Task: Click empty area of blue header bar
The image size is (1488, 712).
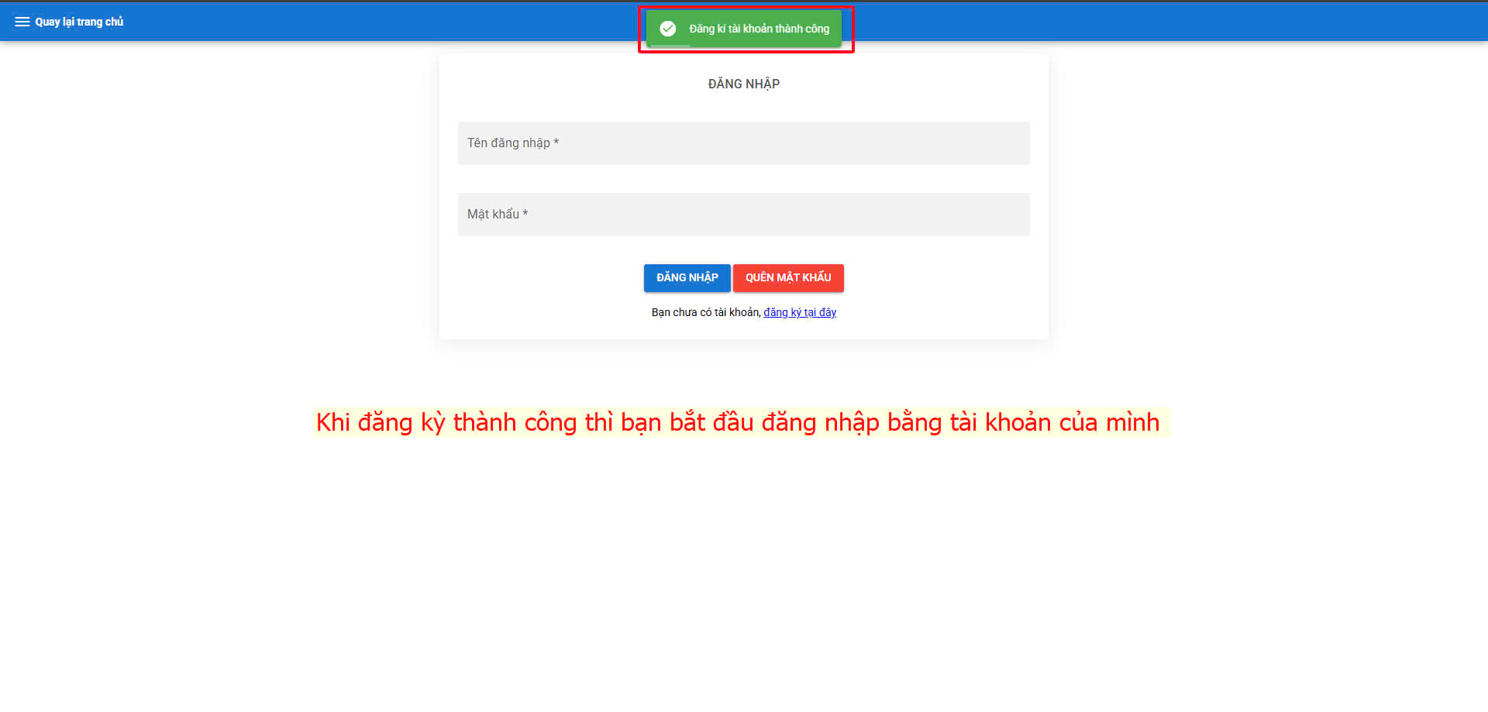Action: [x=1162, y=22]
